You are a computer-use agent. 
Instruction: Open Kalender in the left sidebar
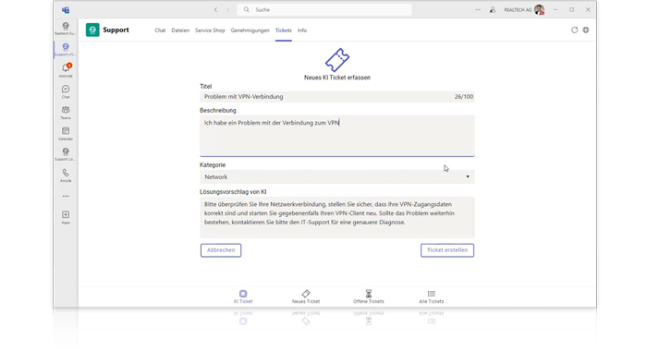pyautogui.click(x=66, y=133)
